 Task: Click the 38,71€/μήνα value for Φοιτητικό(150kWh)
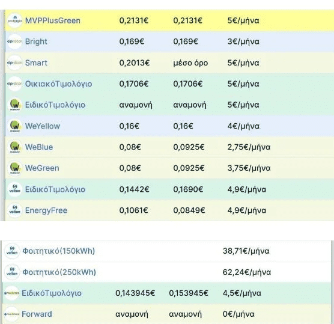coord(246,251)
